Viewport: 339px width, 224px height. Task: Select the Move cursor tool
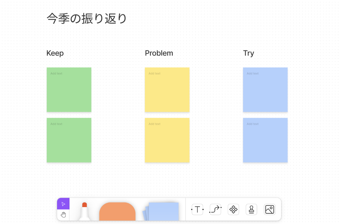[63, 204]
